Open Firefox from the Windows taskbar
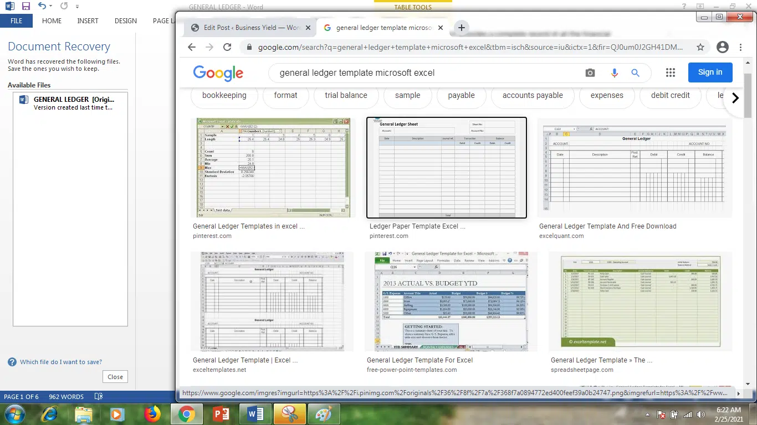This screenshot has height=425, width=757. 152,413
